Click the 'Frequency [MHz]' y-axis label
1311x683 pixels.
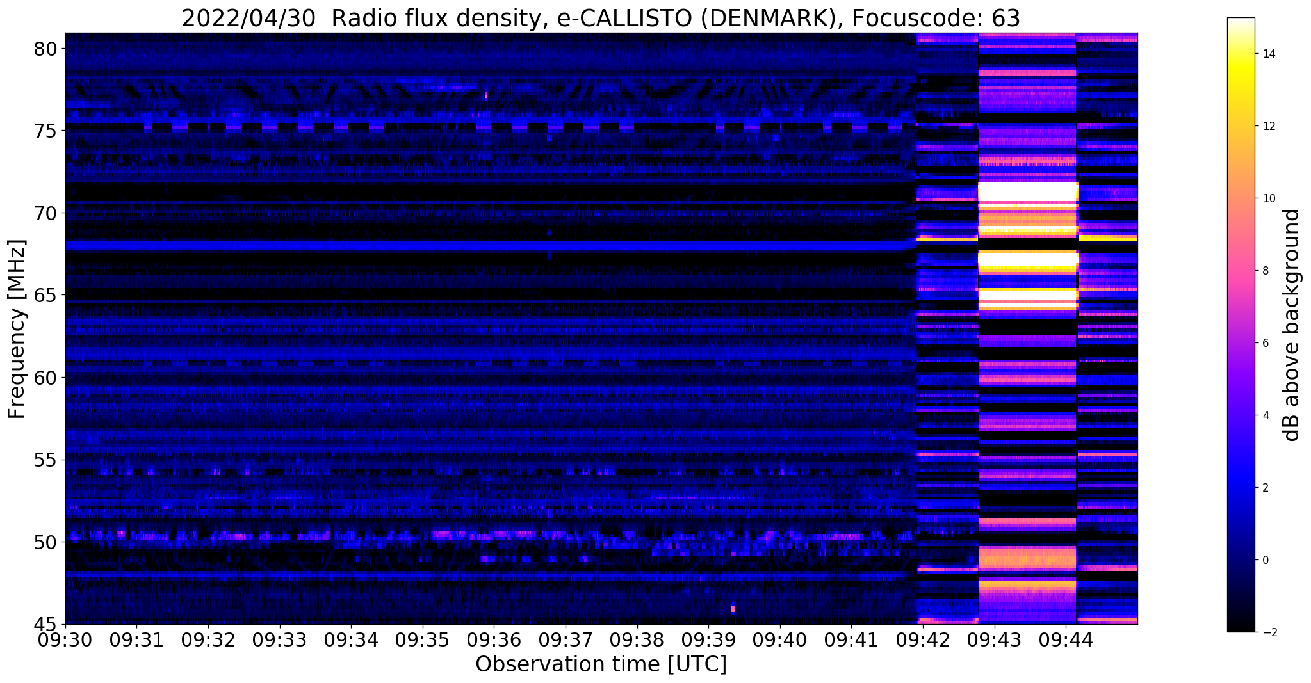(17, 329)
